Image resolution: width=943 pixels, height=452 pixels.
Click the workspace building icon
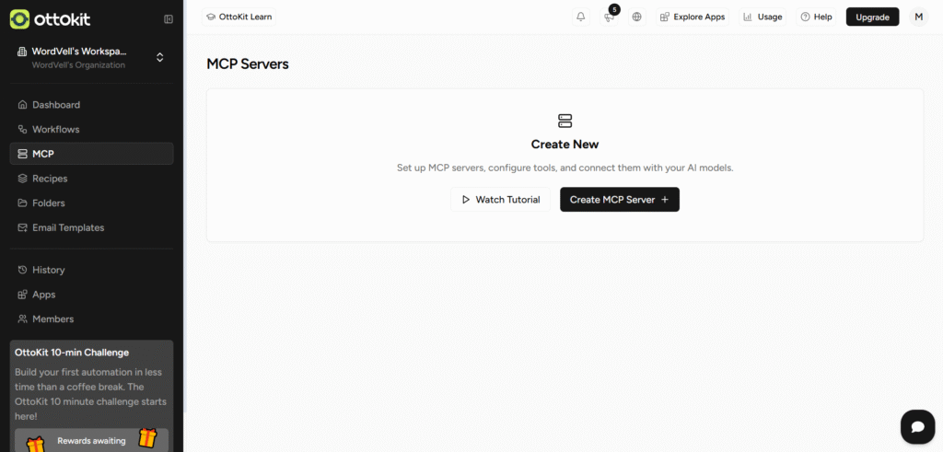pyautogui.click(x=22, y=52)
